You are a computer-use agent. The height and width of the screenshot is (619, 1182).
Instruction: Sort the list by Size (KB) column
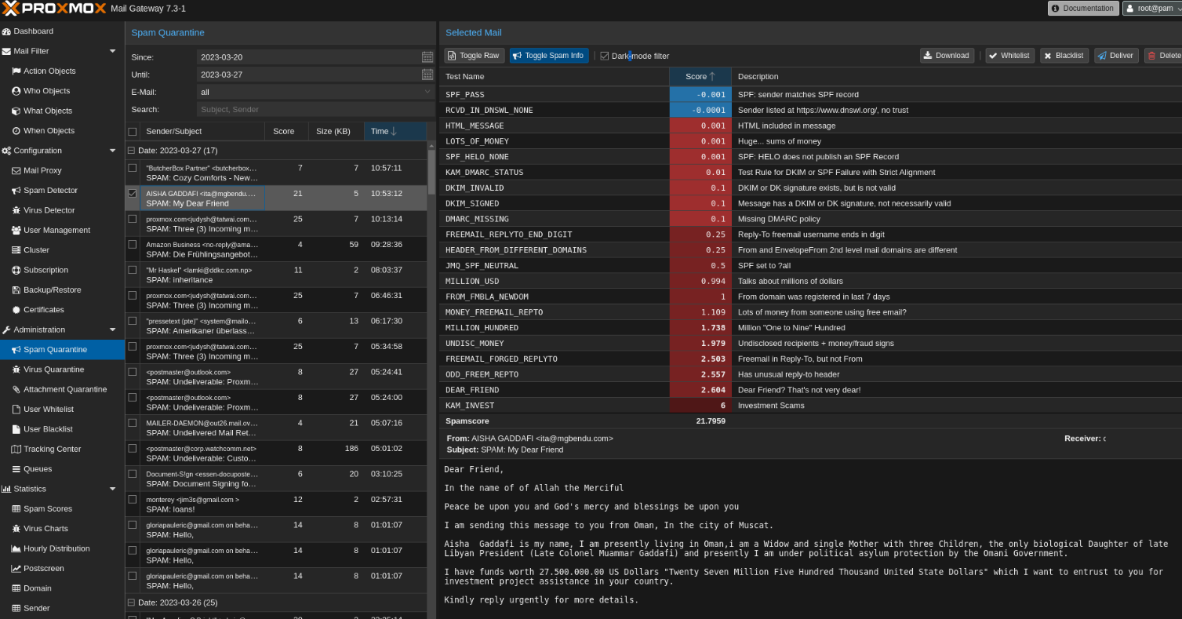click(x=336, y=131)
